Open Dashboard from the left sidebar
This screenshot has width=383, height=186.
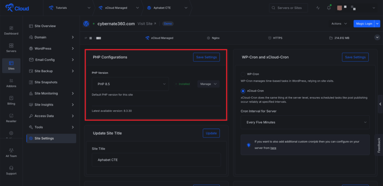pos(11,31)
